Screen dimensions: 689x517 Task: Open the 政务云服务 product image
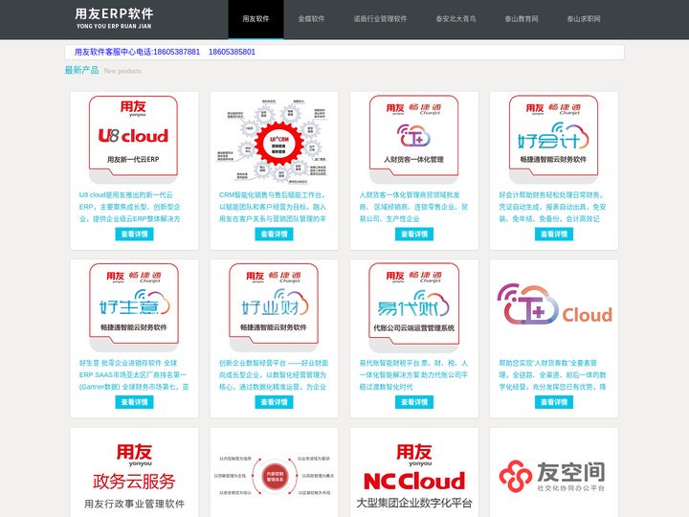click(x=134, y=477)
